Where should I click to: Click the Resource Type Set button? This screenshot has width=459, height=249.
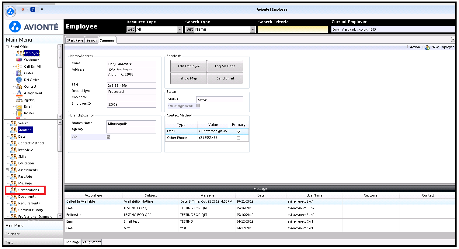click(x=131, y=29)
